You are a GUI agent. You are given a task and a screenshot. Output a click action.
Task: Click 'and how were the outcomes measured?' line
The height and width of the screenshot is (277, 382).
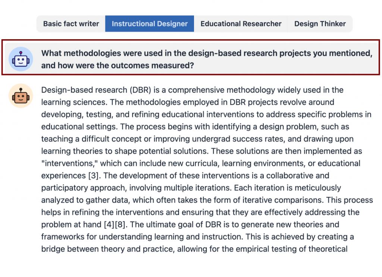[118, 65]
